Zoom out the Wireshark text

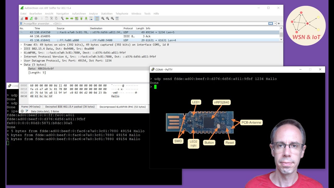point(108,19)
